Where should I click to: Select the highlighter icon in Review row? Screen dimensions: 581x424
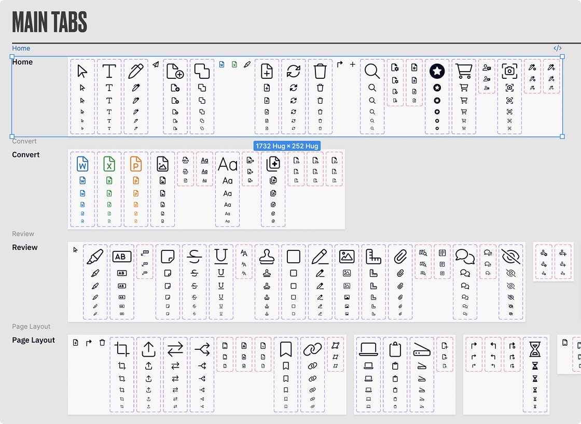[x=95, y=256]
